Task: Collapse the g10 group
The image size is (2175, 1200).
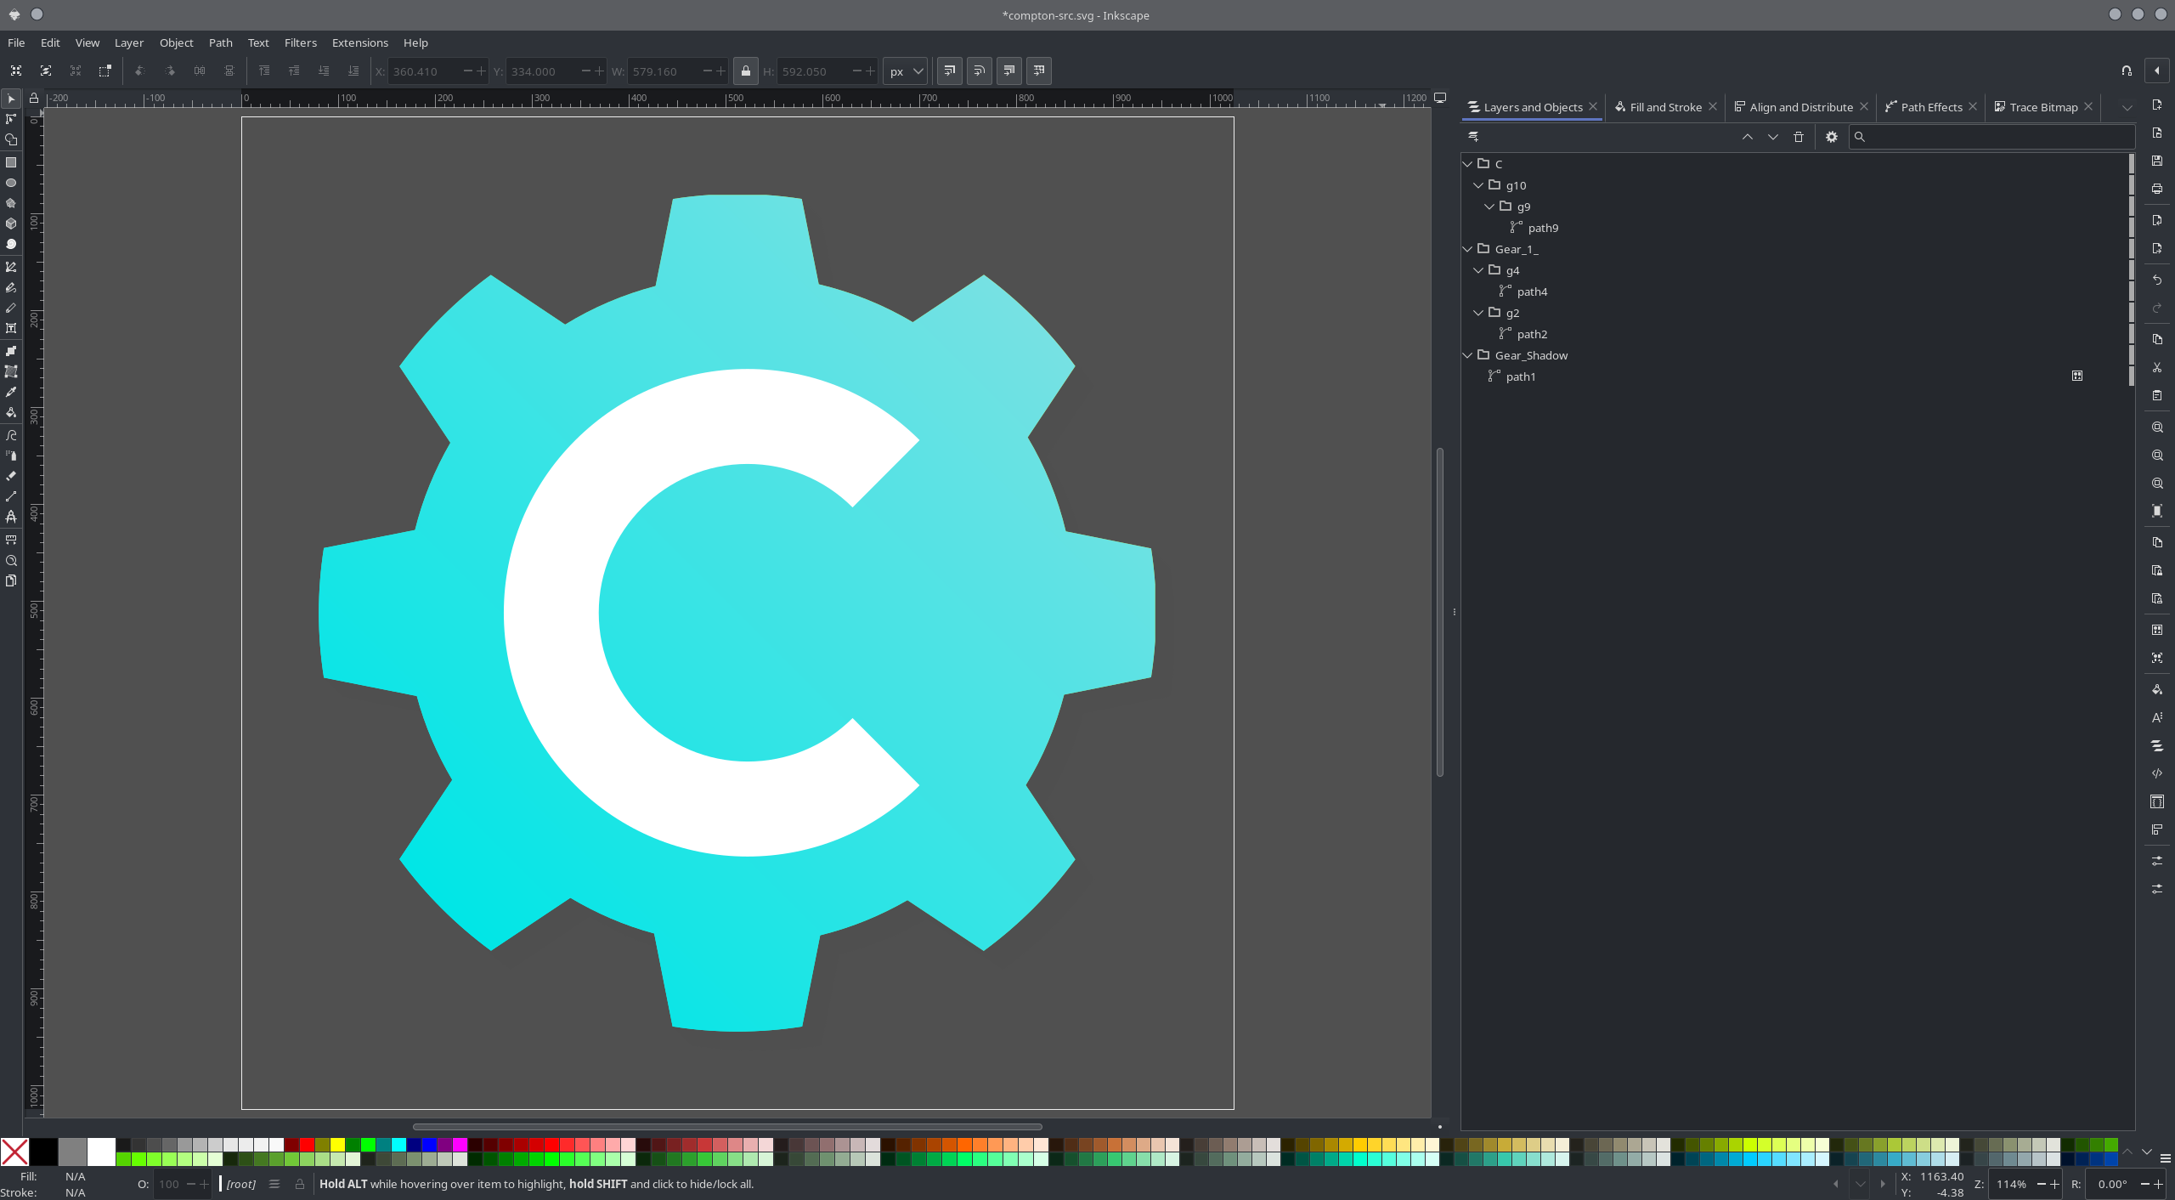Action: coord(1478,185)
